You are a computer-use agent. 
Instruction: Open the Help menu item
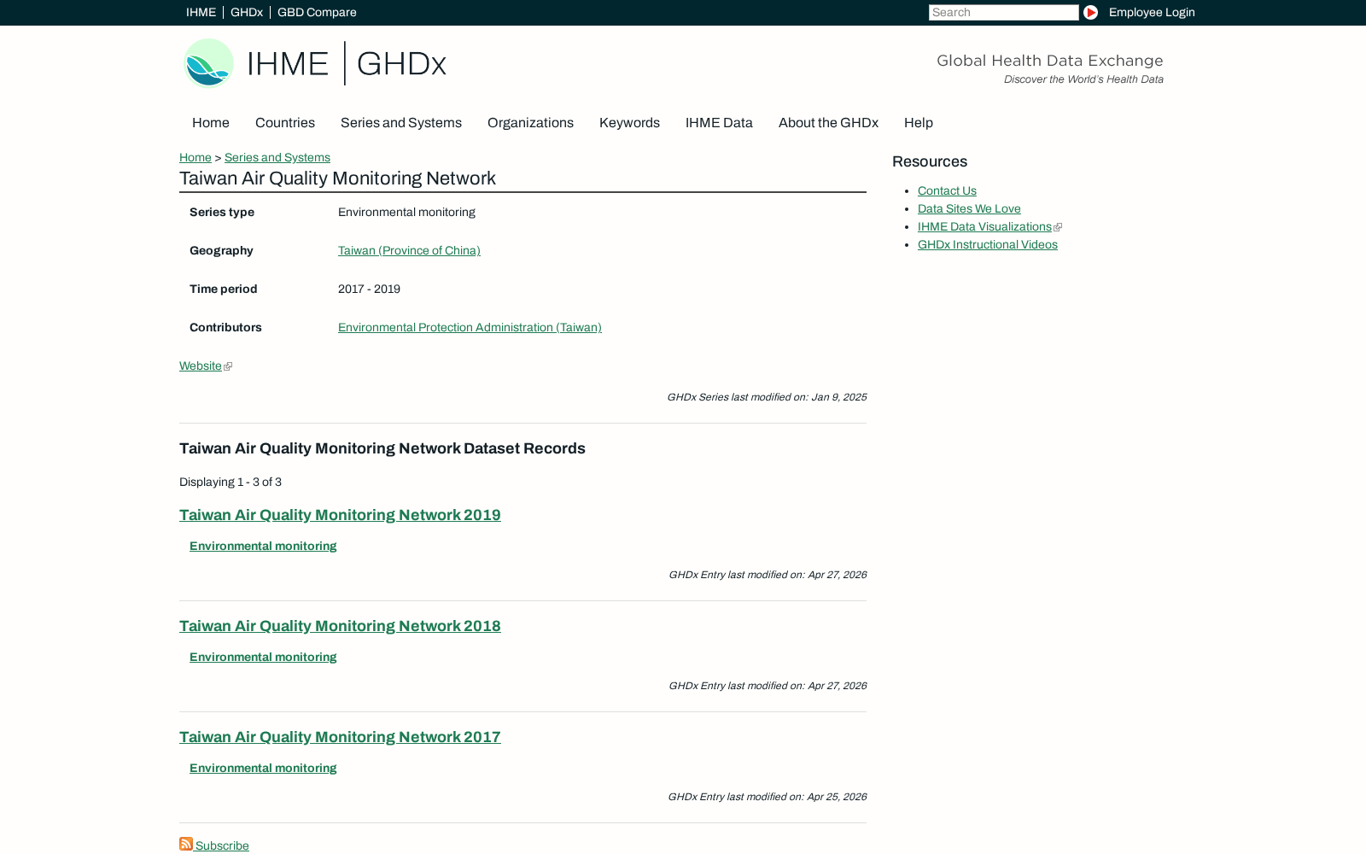tap(919, 123)
